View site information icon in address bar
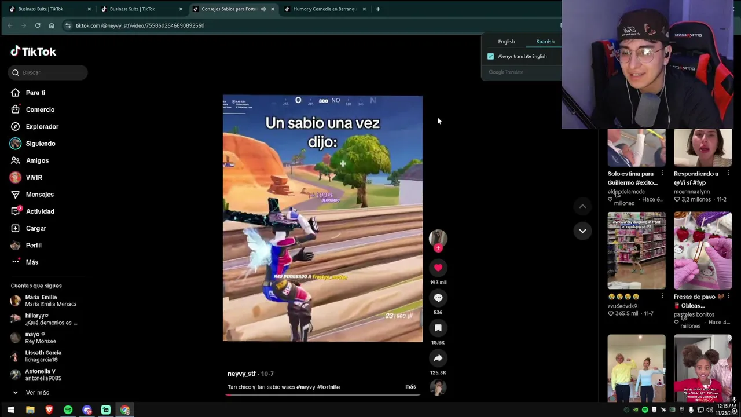The width and height of the screenshot is (741, 417). 68,25
